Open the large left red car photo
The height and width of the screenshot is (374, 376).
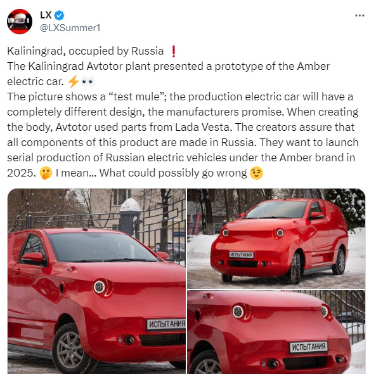[96, 281]
